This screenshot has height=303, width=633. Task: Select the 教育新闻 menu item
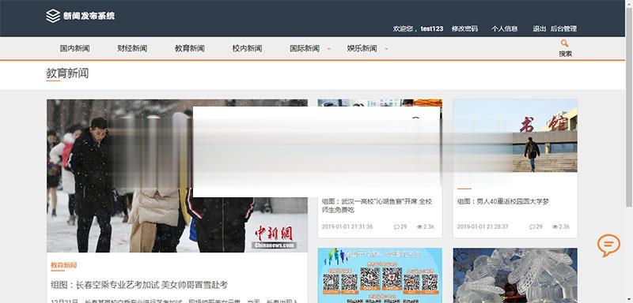pos(190,48)
